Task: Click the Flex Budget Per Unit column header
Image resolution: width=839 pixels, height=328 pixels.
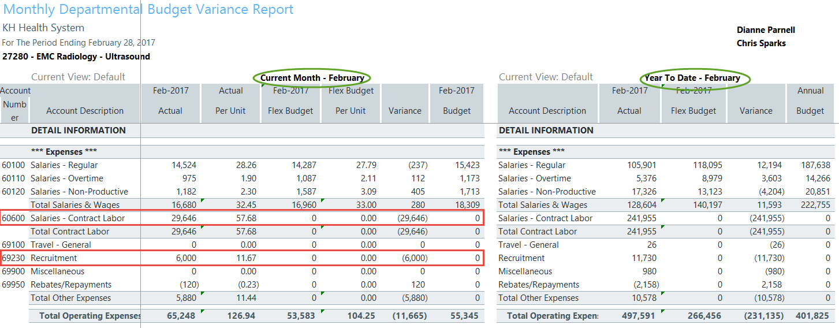Action: 350,101
